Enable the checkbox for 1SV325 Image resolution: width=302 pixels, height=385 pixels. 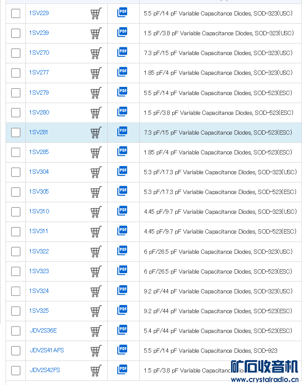click(16, 311)
